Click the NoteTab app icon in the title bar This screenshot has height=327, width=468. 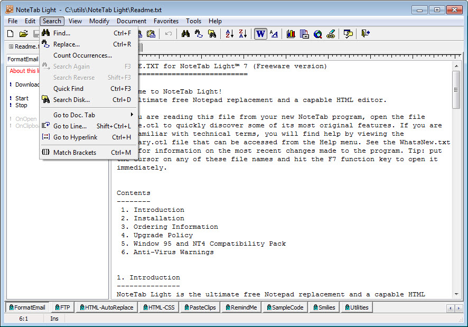(x=10, y=10)
